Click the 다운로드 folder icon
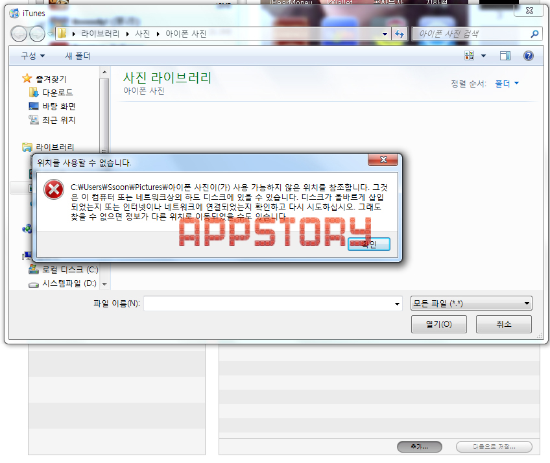550x463 pixels. tap(34, 93)
